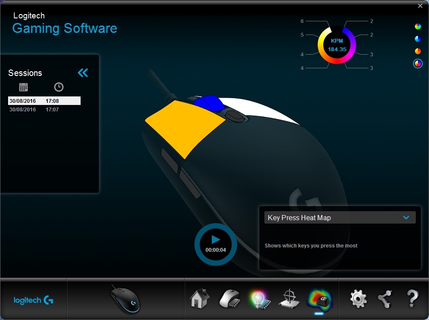Sort sessions by the clock time icon
429x320 pixels.
(58, 87)
